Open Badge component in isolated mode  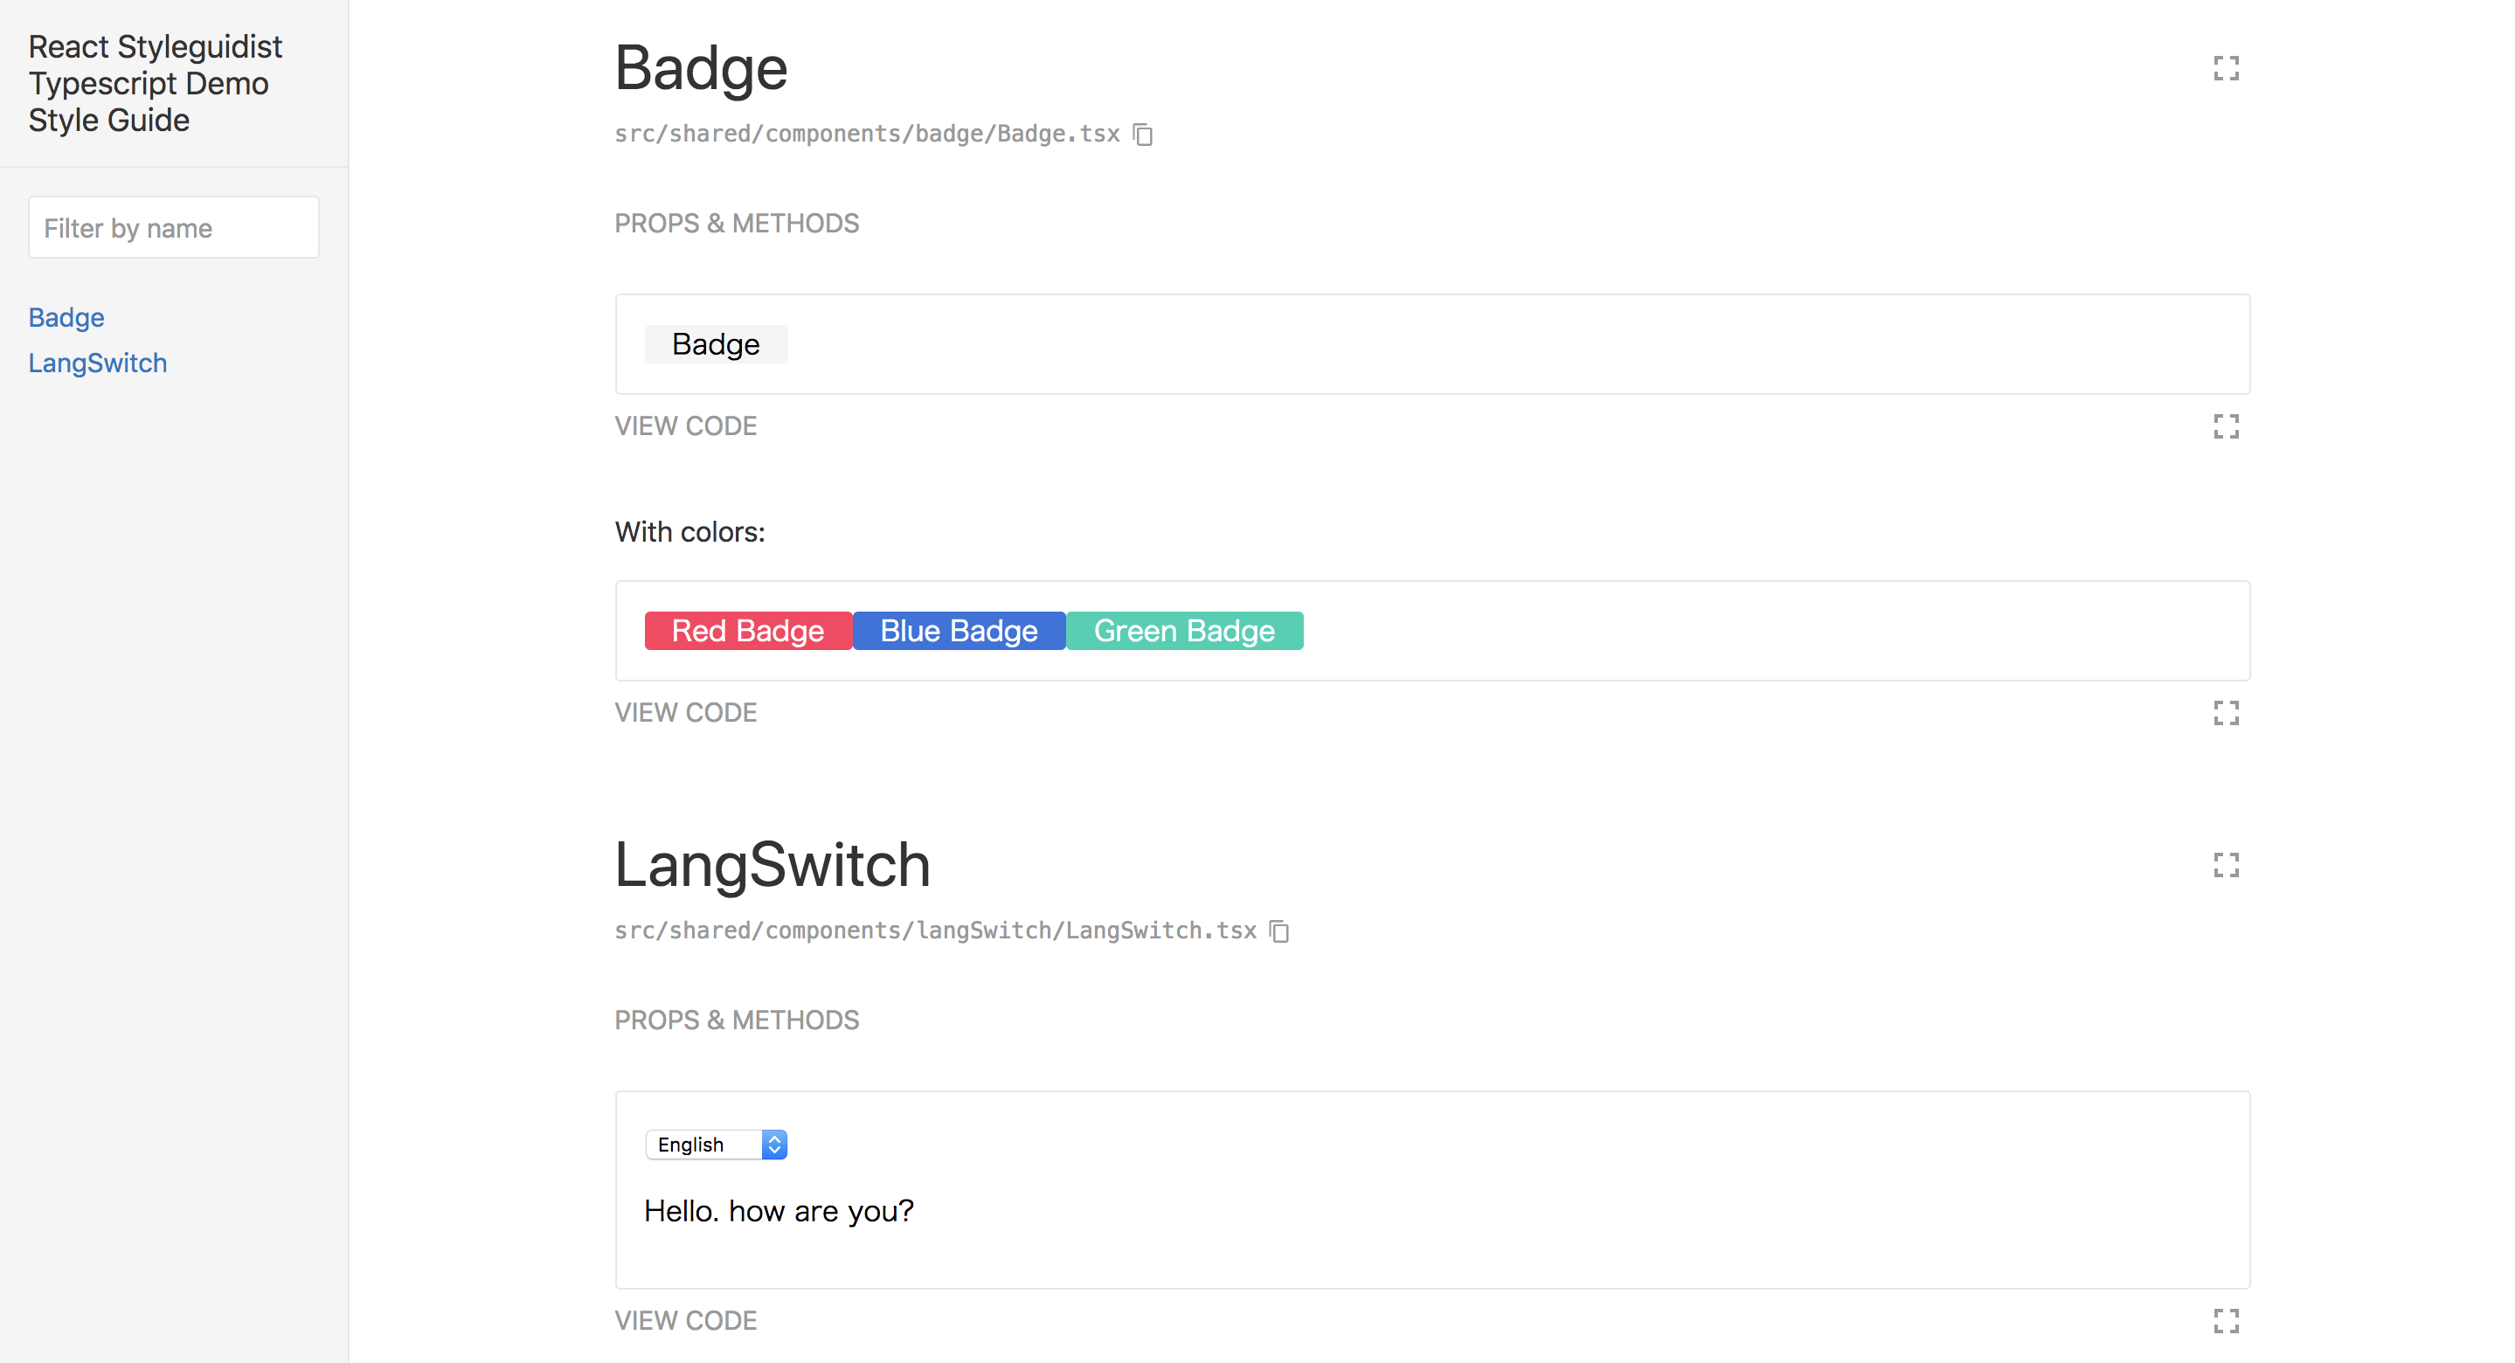tap(2225, 68)
